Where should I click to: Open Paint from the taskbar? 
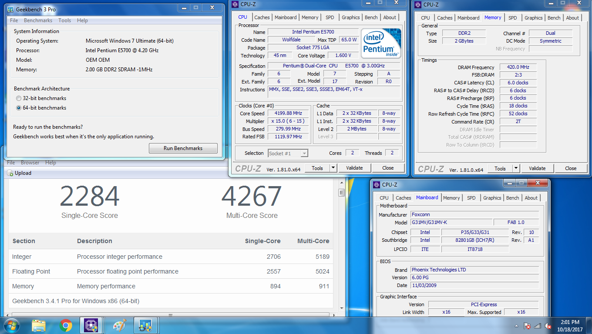[x=119, y=325]
